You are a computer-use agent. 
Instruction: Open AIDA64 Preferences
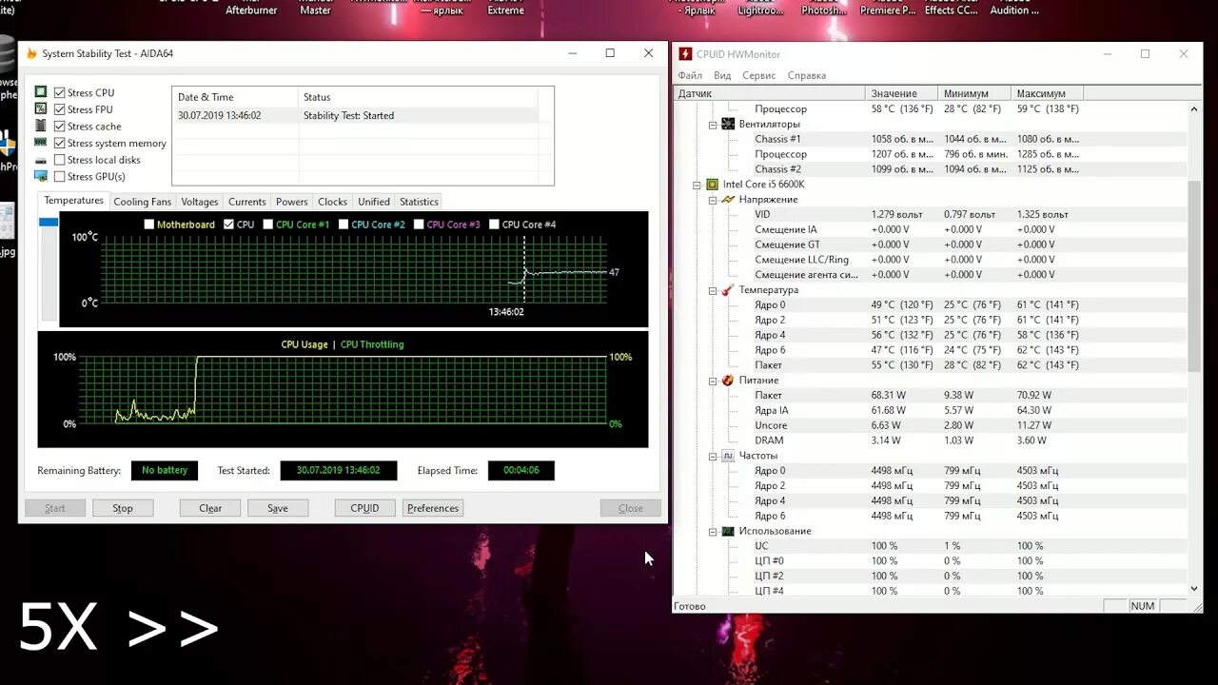coord(433,508)
